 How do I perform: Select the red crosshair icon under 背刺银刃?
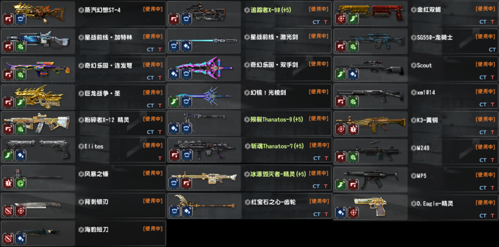tap(21, 210)
